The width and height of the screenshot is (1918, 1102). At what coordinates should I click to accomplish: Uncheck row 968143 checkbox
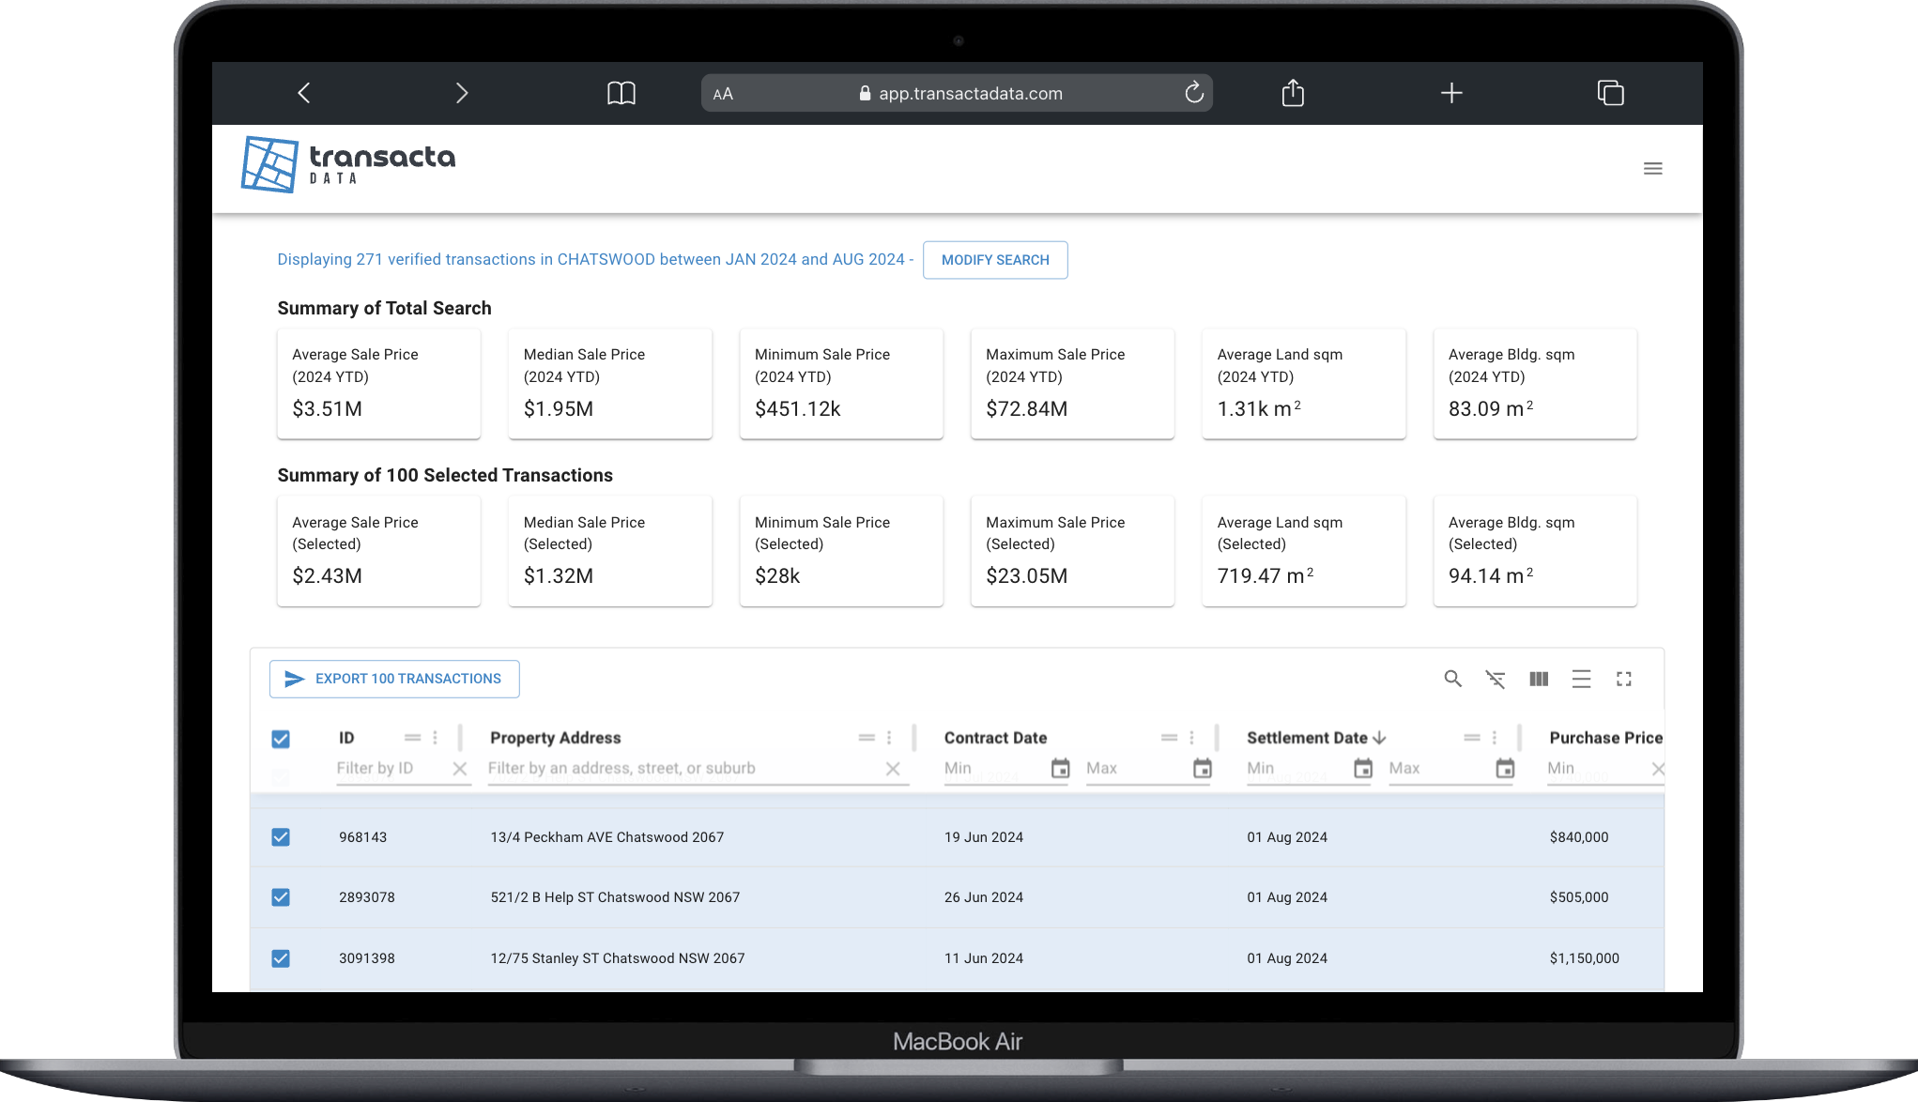[x=281, y=837]
